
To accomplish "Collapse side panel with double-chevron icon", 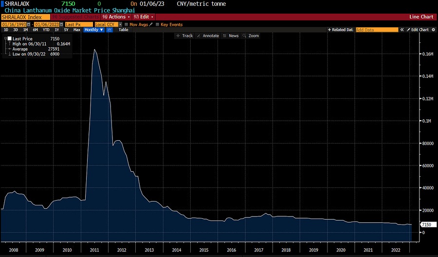I will tap(402, 30).
